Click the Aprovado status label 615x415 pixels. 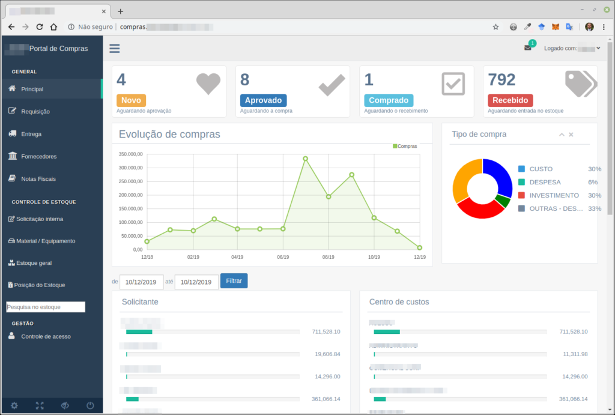263,100
